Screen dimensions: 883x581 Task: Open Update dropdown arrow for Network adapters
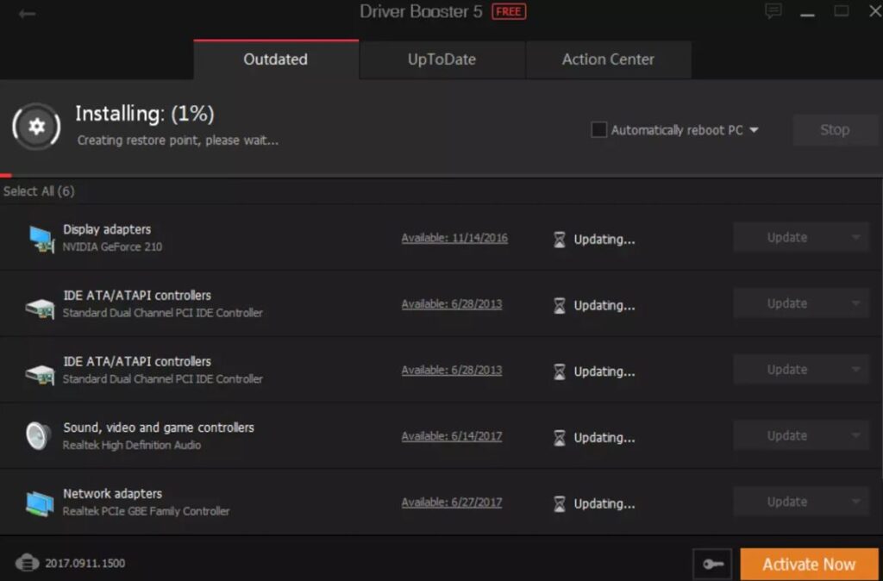[x=855, y=502]
